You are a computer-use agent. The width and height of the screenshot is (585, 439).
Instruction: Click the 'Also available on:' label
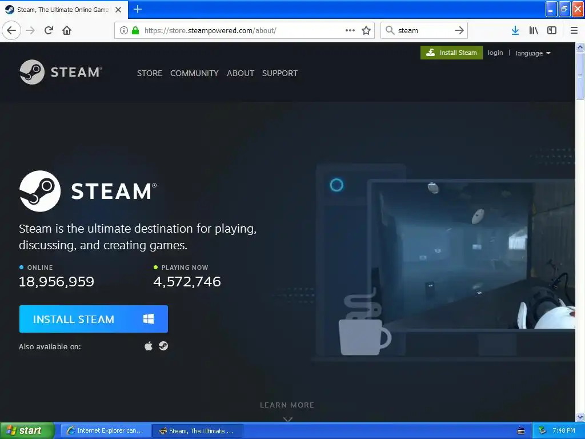pyautogui.click(x=50, y=346)
